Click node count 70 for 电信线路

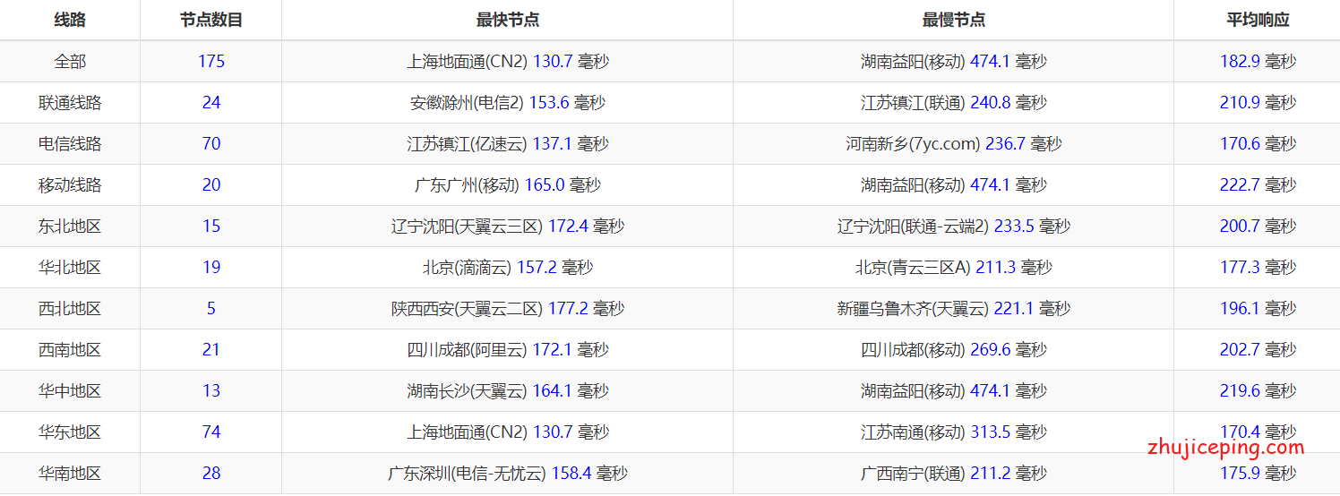coord(211,144)
